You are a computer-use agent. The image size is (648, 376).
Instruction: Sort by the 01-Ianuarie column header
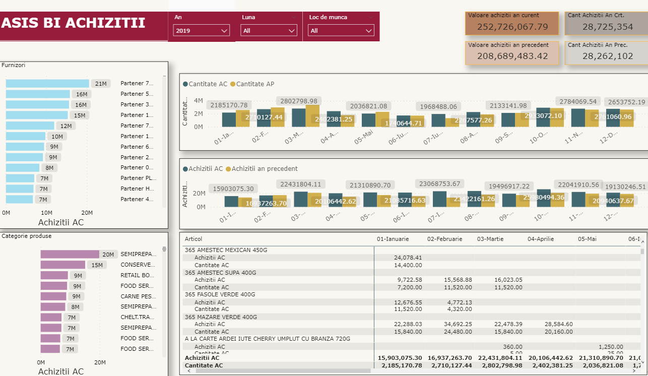pos(393,239)
